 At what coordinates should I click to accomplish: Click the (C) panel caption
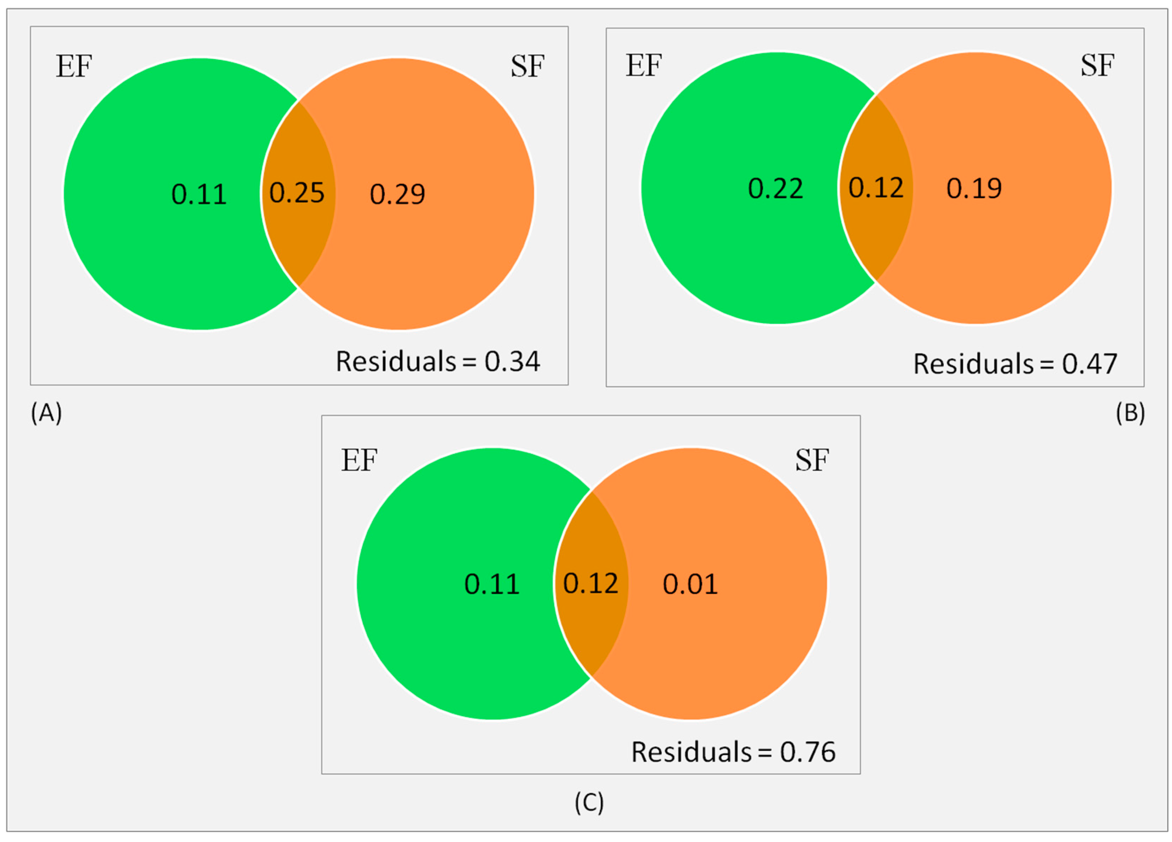(x=589, y=803)
